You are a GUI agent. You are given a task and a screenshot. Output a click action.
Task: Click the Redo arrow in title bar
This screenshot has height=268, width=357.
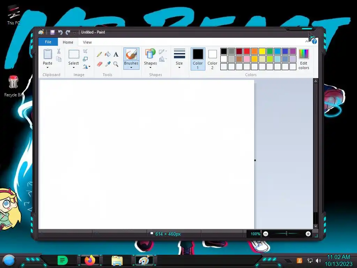pyautogui.click(x=68, y=32)
